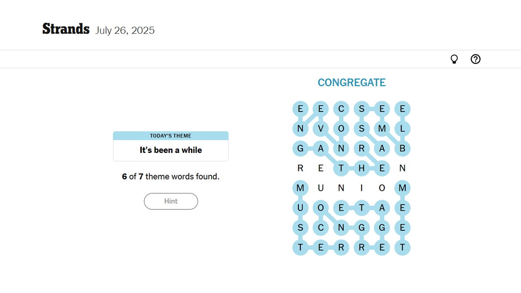This screenshot has height=293, width=521.
Task: Click the Hint button
Action: click(x=171, y=201)
